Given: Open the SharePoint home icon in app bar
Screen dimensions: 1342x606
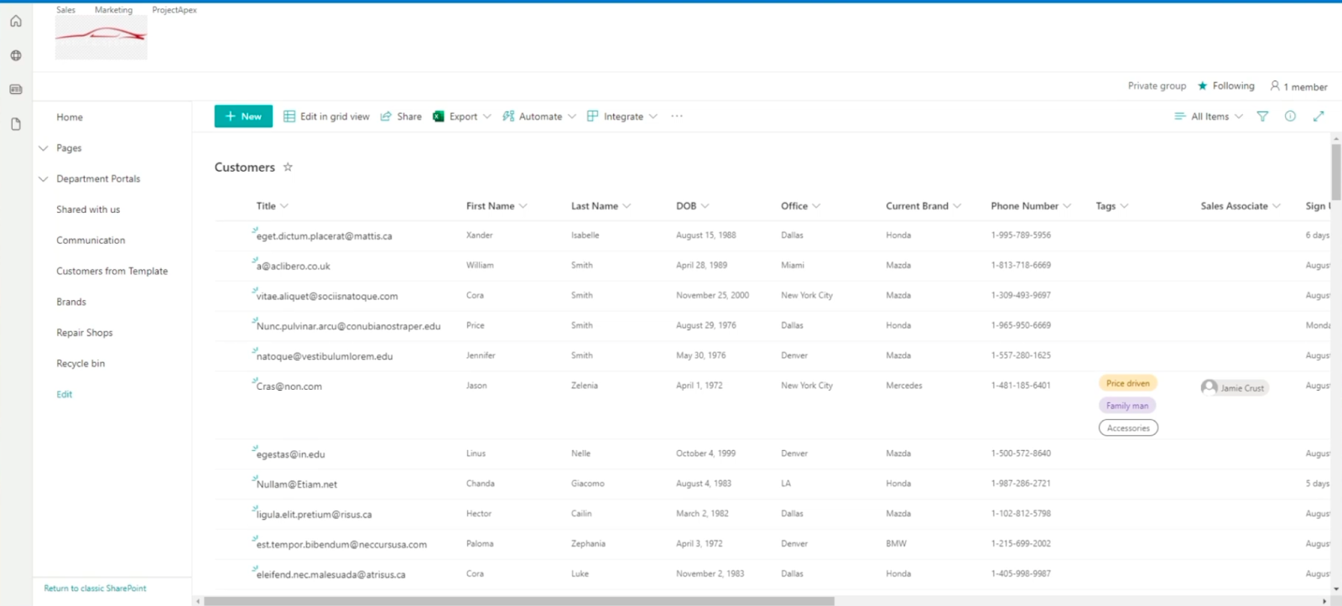Looking at the screenshot, I should (x=16, y=21).
